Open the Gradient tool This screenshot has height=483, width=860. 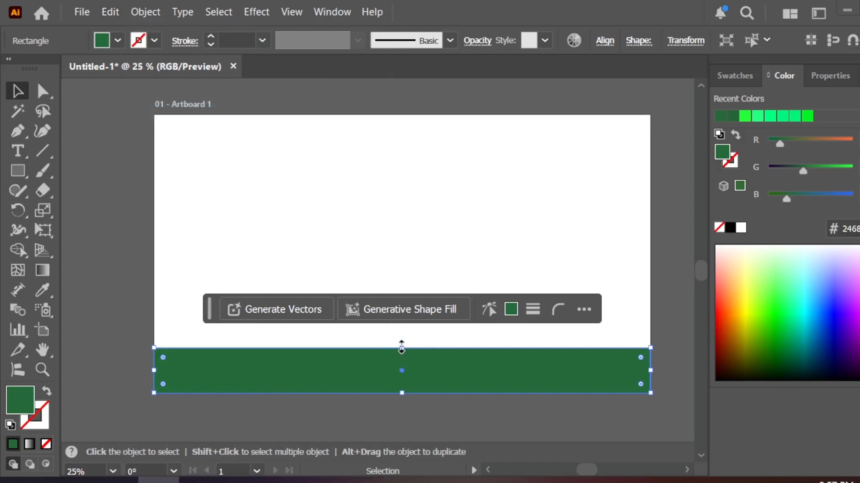pyautogui.click(x=43, y=270)
